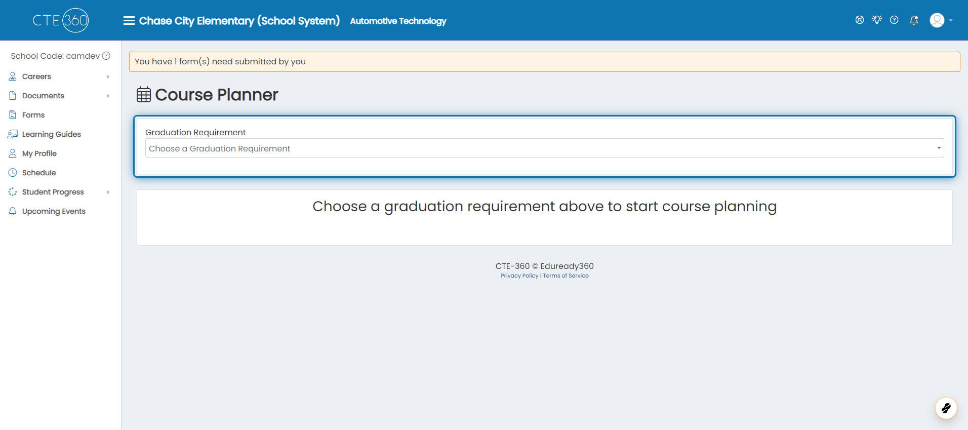Click the Learning Guides sidebar icon
Image resolution: width=968 pixels, height=430 pixels.
click(13, 134)
